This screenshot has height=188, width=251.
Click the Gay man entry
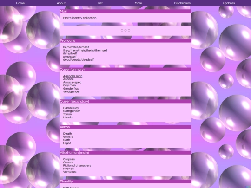coord(69,85)
